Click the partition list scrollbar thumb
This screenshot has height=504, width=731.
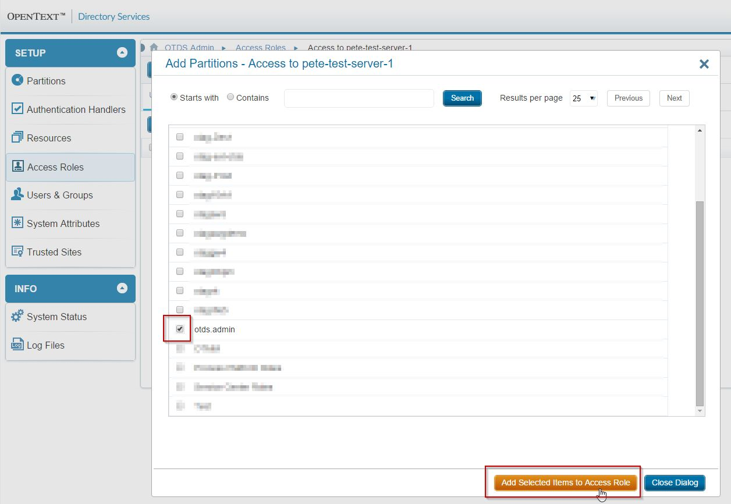700,303
